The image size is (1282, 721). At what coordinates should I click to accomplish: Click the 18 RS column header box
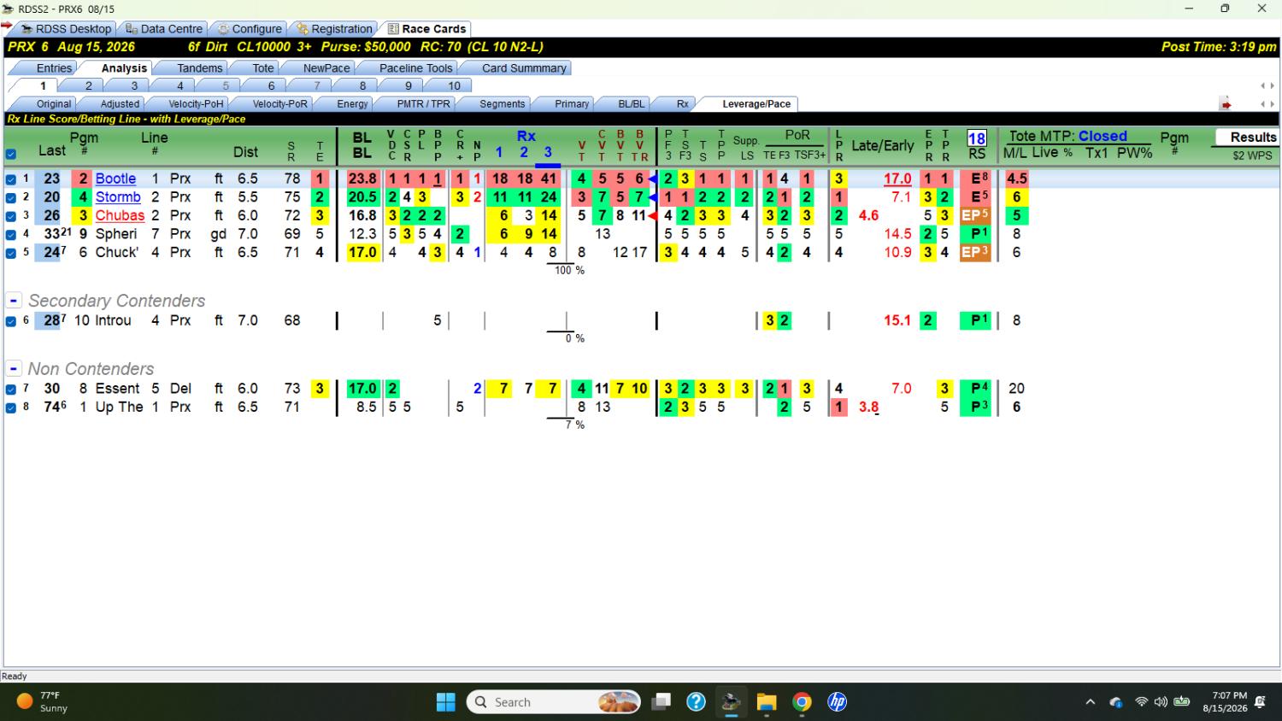point(977,138)
